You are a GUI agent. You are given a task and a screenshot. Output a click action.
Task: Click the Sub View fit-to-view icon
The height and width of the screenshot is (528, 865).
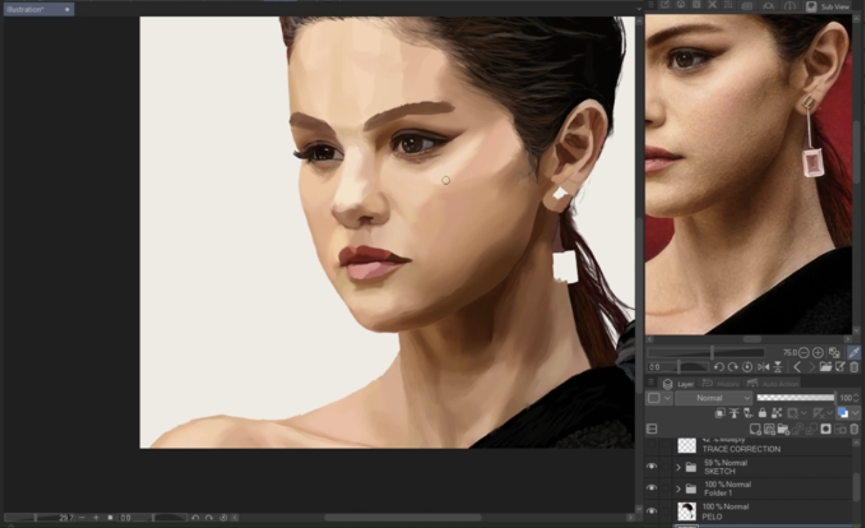(x=834, y=352)
